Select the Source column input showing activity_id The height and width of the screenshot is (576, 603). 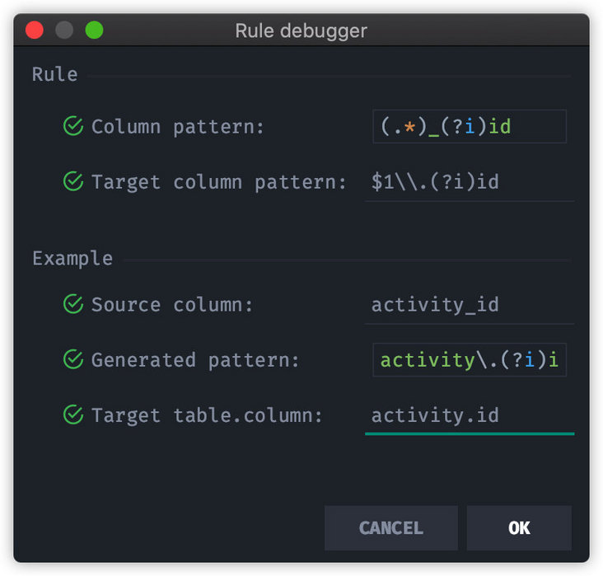(469, 305)
